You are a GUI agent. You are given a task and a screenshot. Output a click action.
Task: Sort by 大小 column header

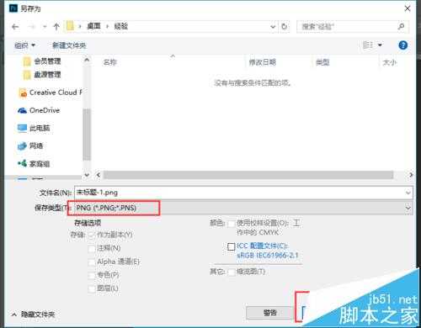pyautogui.click(x=390, y=62)
